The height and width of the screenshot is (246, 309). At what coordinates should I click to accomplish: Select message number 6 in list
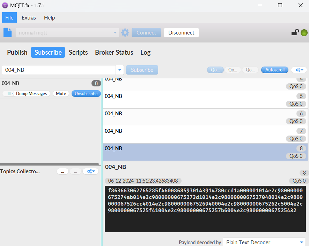click(205, 117)
